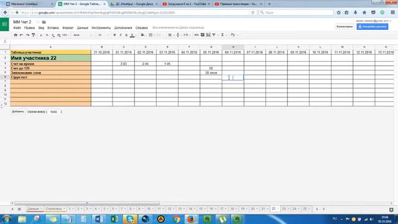The height and width of the screenshot is (224, 398).
Task: Open the Файл menu
Action: coord(17,27)
